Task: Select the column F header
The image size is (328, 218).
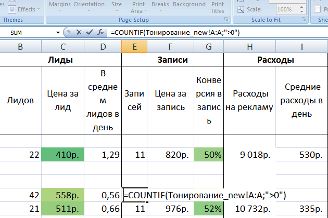Action: point(170,47)
